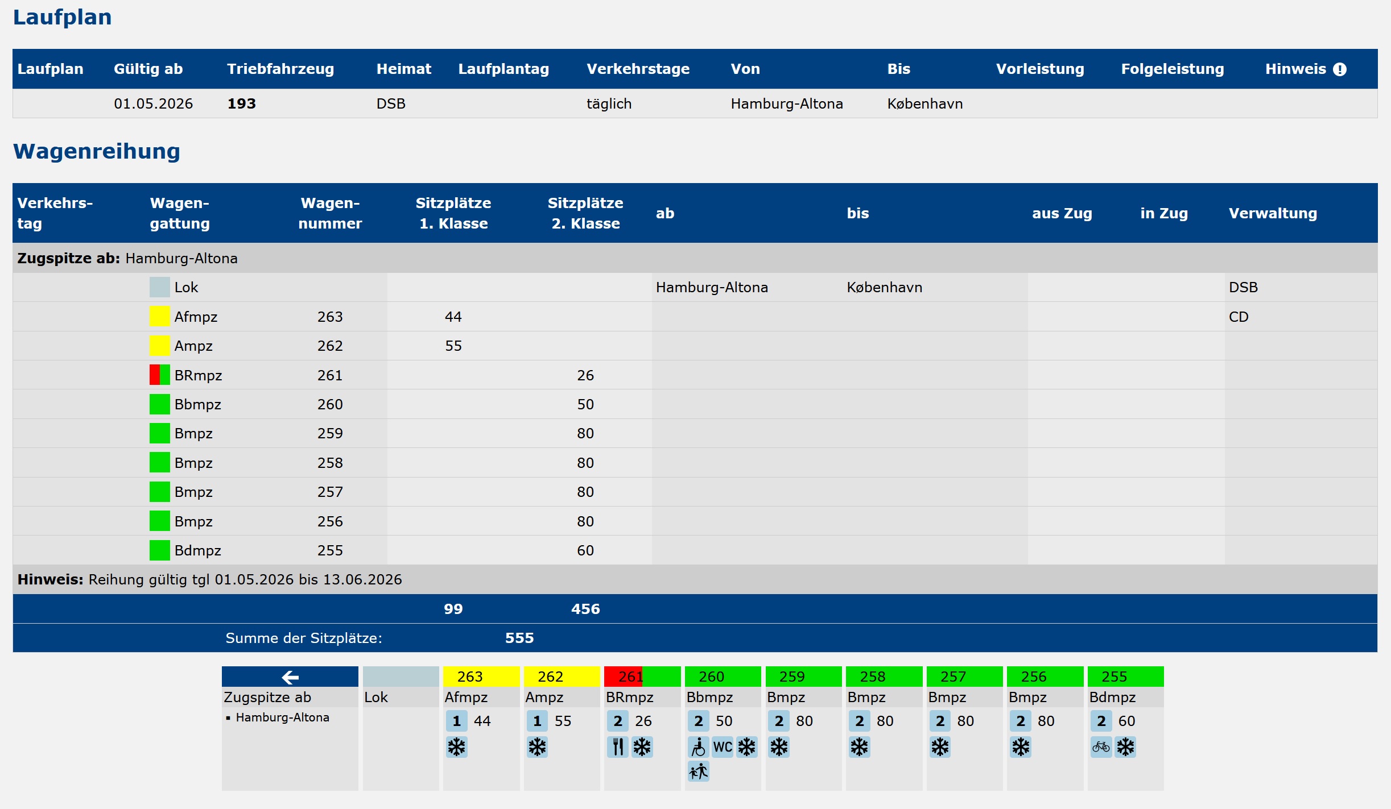The width and height of the screenshot is (1391, 809).
Task: Click Triebfahrzeug number 193
Action: [242, 104]
